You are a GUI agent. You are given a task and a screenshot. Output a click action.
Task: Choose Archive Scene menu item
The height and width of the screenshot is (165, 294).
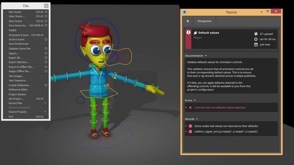click(17, 39)
